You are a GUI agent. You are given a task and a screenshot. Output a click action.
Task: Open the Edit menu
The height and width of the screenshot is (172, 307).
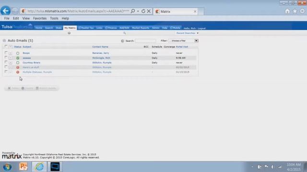[16, 18]
